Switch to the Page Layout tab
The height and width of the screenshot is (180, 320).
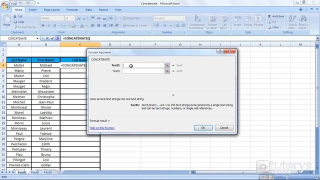51,9
